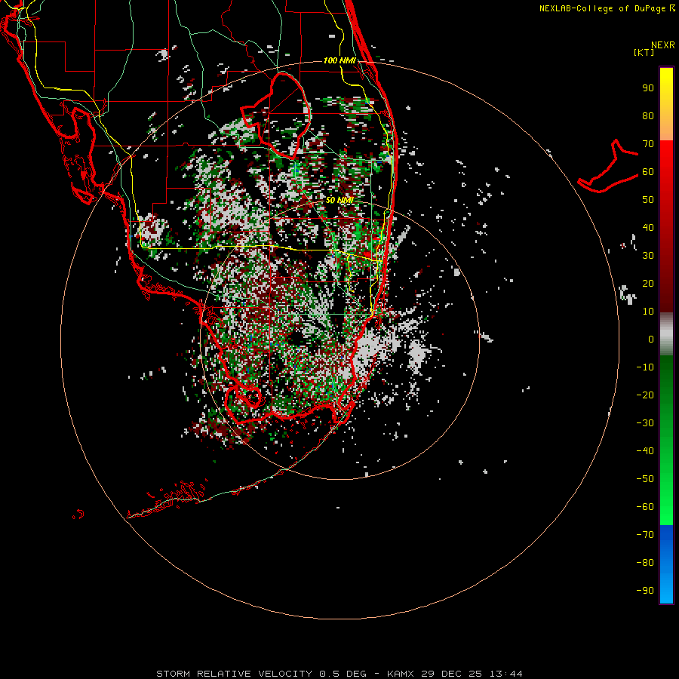Click the Storm Relative Velocity caption text
The height and width of the screenshot is (679, 679).
[339, 674]
